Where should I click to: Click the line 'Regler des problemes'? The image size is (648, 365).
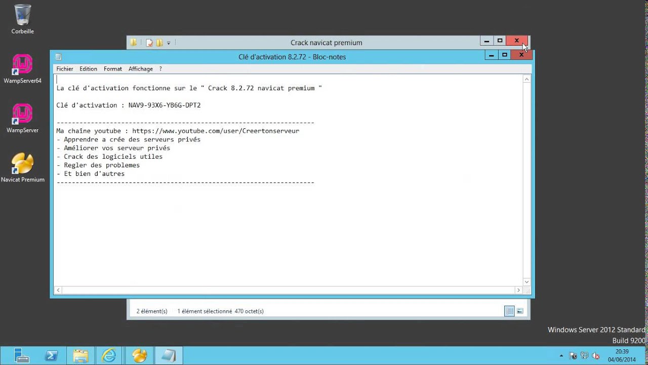[x=98, y=165]
